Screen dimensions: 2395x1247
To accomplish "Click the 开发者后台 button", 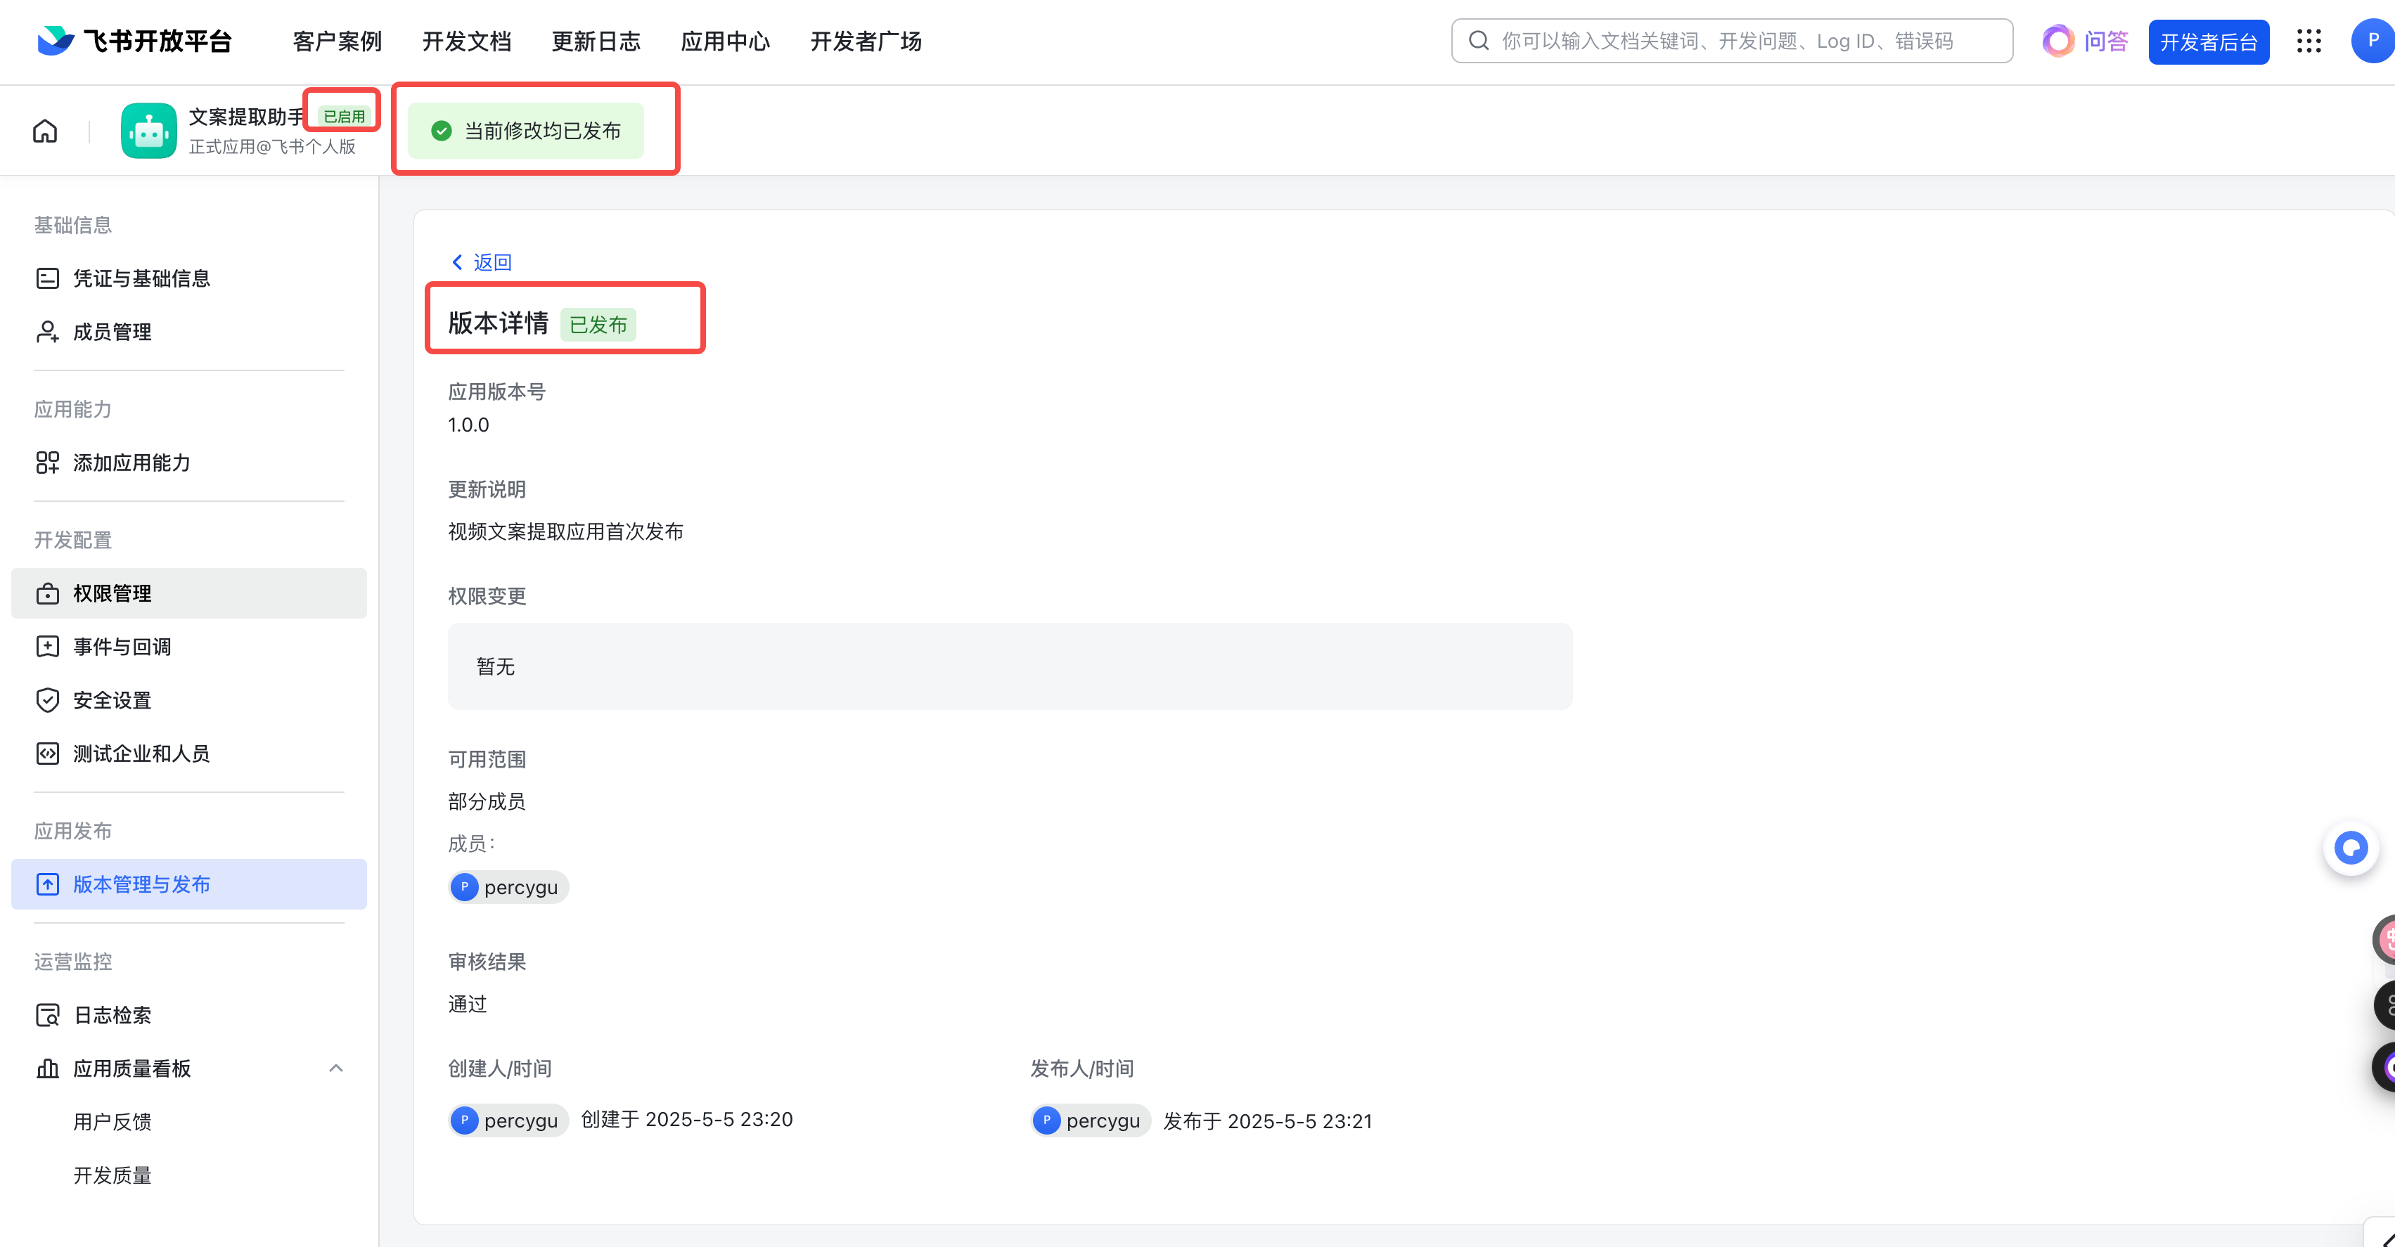I will pos(2208,41).
